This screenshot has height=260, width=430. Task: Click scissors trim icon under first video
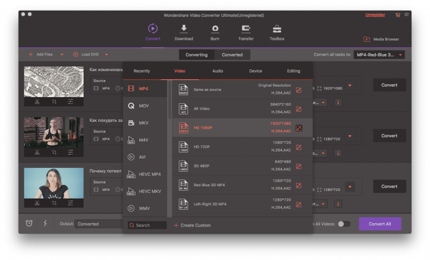tap(37, 101)
